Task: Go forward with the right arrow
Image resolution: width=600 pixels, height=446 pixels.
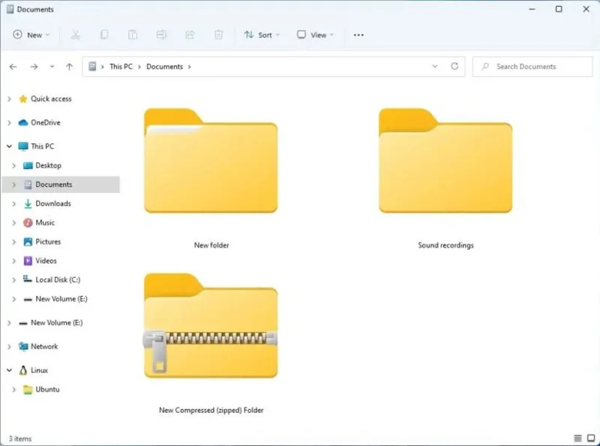Action: click(x=34, y=67)
